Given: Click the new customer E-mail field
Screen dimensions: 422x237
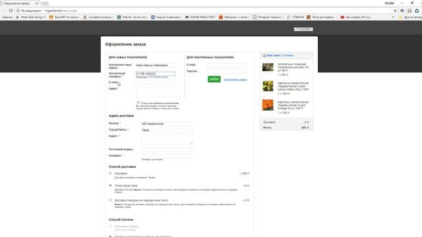Looking at the screenshot, I should click(156, 82).
